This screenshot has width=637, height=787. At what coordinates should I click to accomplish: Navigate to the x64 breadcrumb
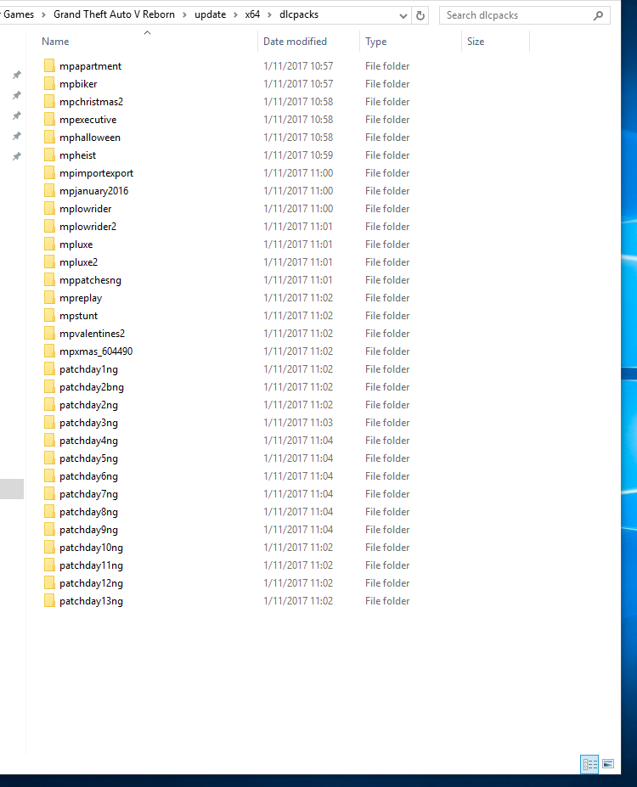[252, 14]
